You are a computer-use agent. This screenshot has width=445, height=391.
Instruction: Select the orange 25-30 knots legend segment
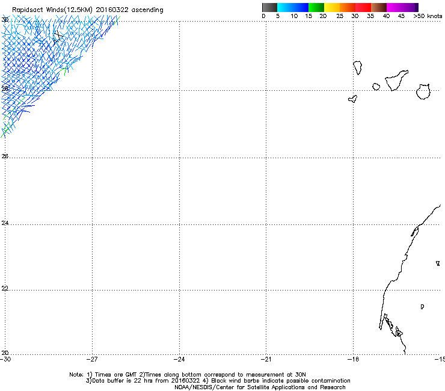[x=348, y=7]
